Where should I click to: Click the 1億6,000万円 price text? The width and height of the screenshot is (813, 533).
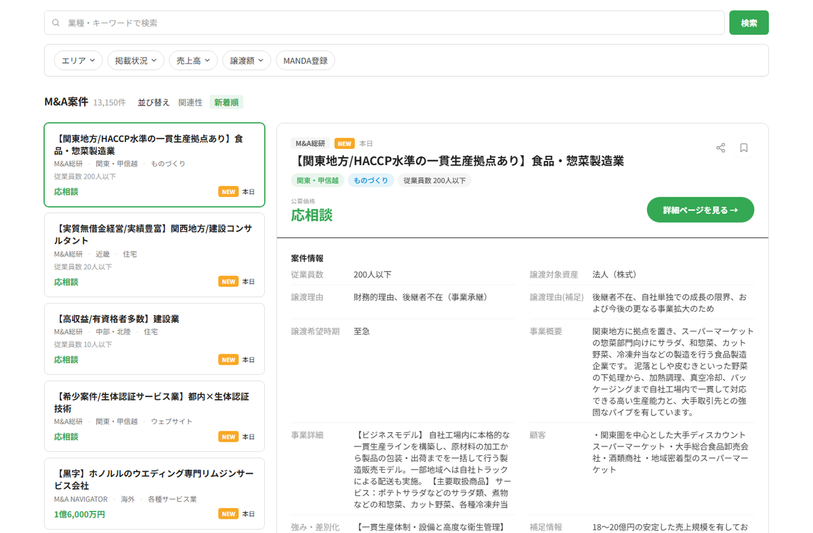tap(79, 514)
